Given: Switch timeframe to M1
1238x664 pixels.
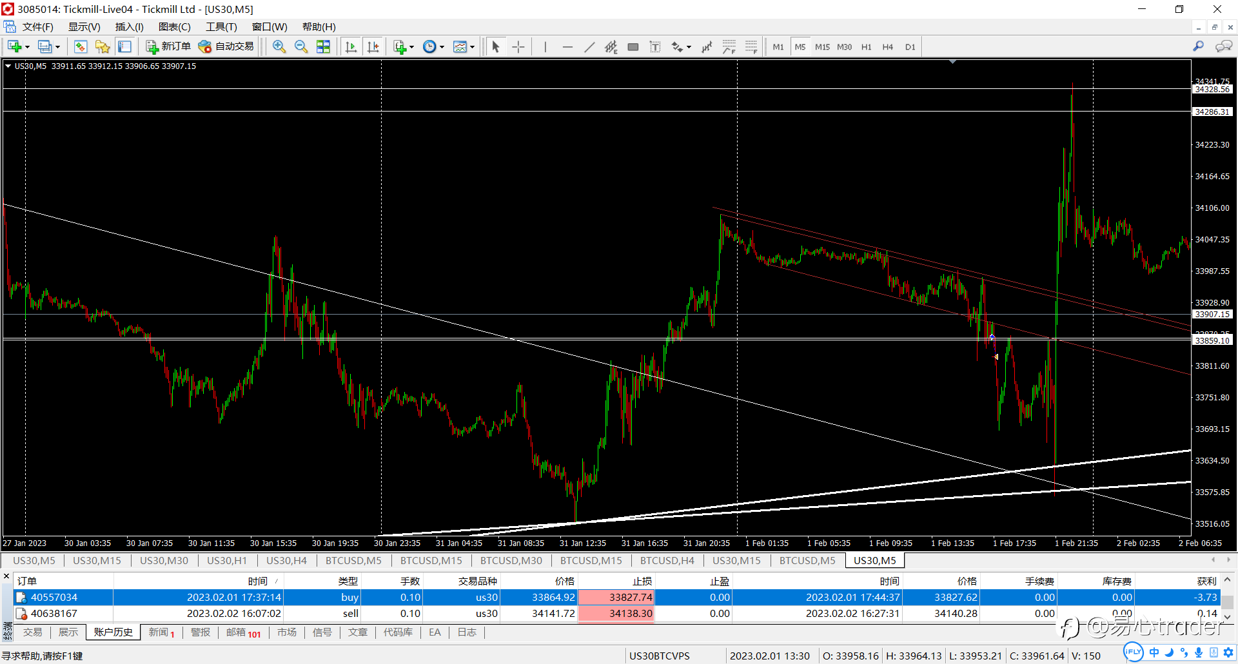Looking at the screenshot, I should (778, 47).
